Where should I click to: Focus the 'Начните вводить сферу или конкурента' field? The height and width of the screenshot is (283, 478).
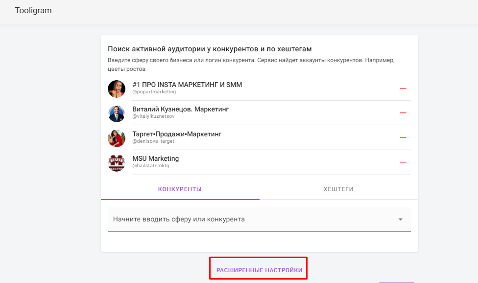259,219
